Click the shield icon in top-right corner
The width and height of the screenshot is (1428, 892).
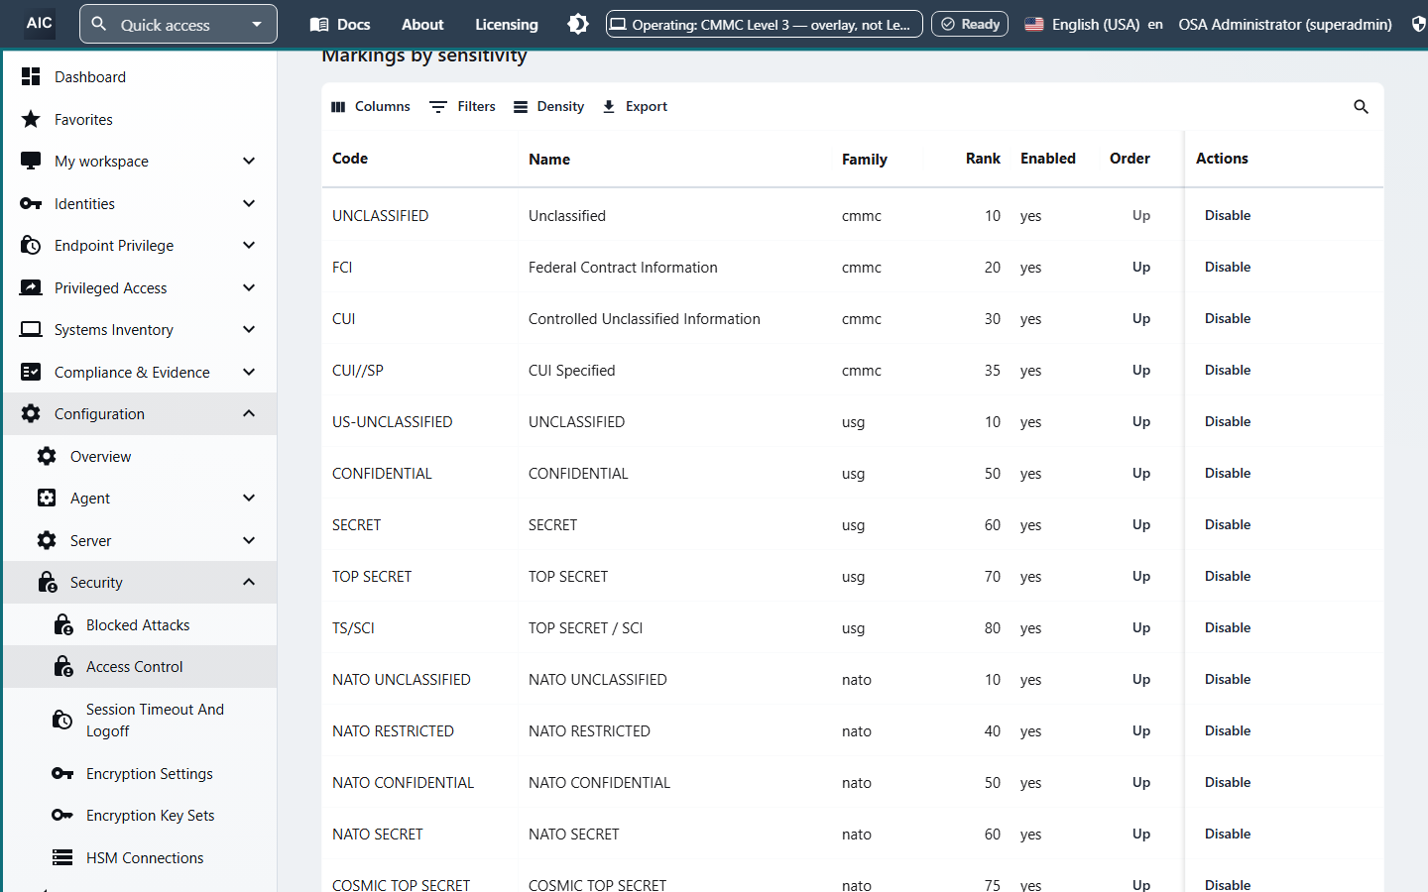1419,24
